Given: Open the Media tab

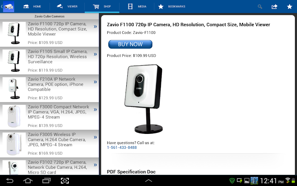Looking at the screenshot, I should [137, 6].
